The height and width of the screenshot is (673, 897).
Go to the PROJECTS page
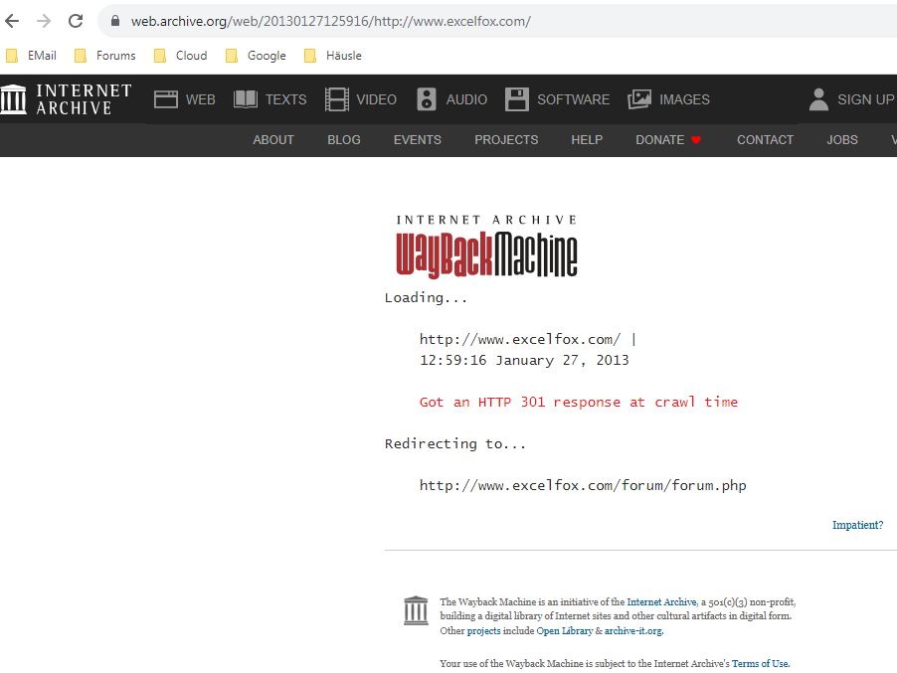pos(506,140)
